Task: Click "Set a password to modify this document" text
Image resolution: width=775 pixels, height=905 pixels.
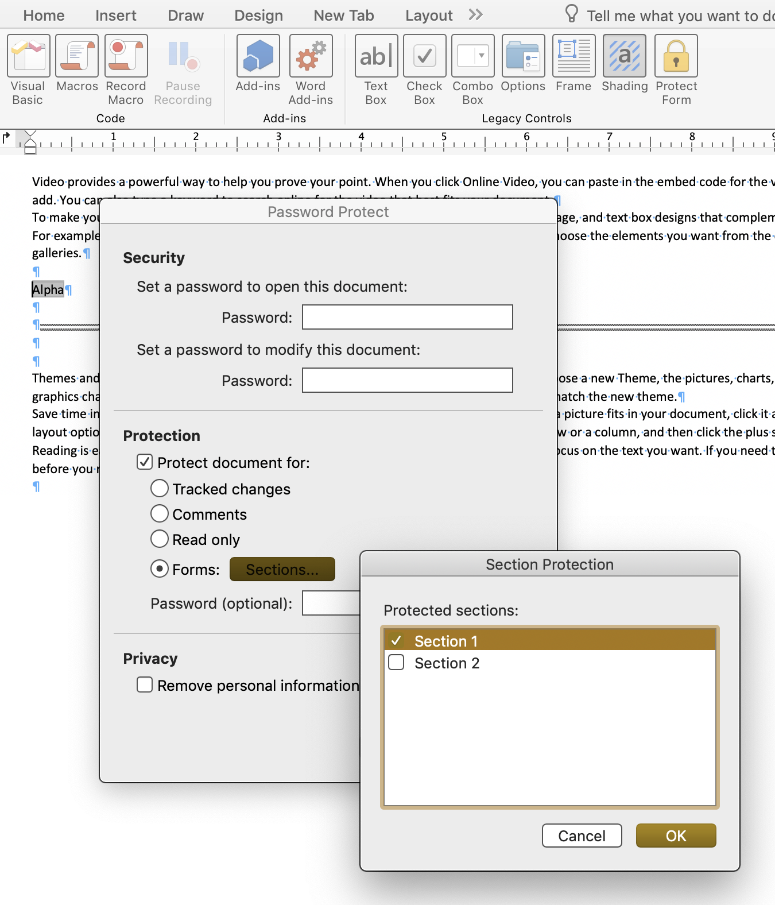Action: (278, 350)
